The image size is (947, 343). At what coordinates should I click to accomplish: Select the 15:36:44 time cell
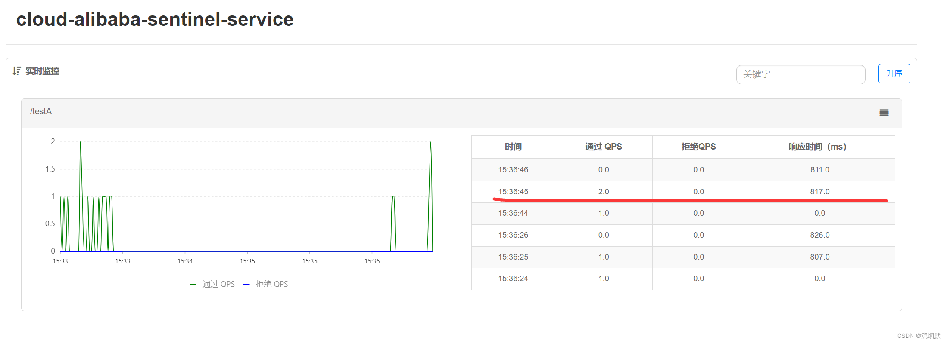coord(513,213)
